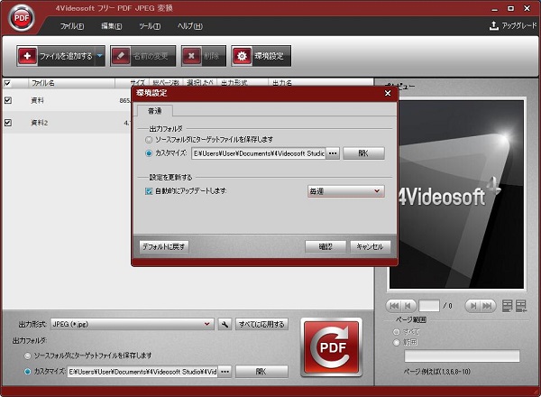Screen dimensions: 541x397
Task: Toggle the 自動的にアップデートします checkbox
Action: point(150,191)
